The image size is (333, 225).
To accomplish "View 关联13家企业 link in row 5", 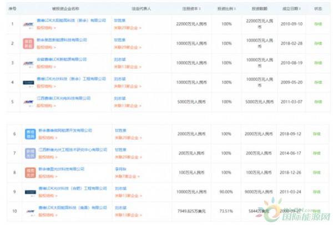I will pyautogui.click(x=128, y=106).
